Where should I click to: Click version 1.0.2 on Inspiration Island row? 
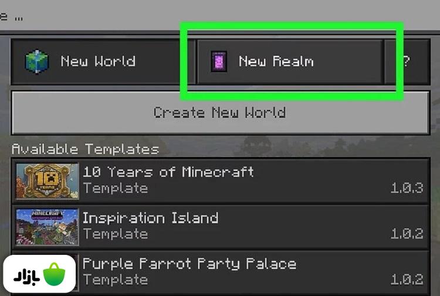(x=407, y=233)
